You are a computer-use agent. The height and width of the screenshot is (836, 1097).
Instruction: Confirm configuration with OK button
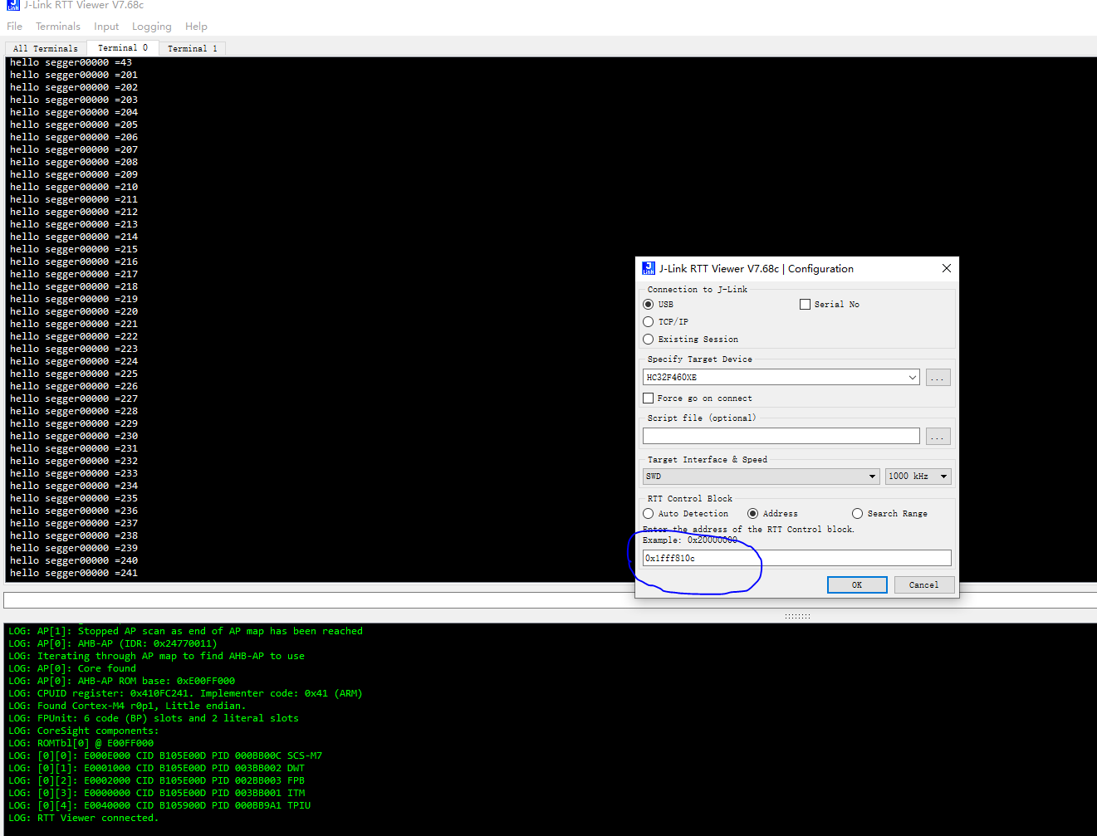click(x=857, y=584)
